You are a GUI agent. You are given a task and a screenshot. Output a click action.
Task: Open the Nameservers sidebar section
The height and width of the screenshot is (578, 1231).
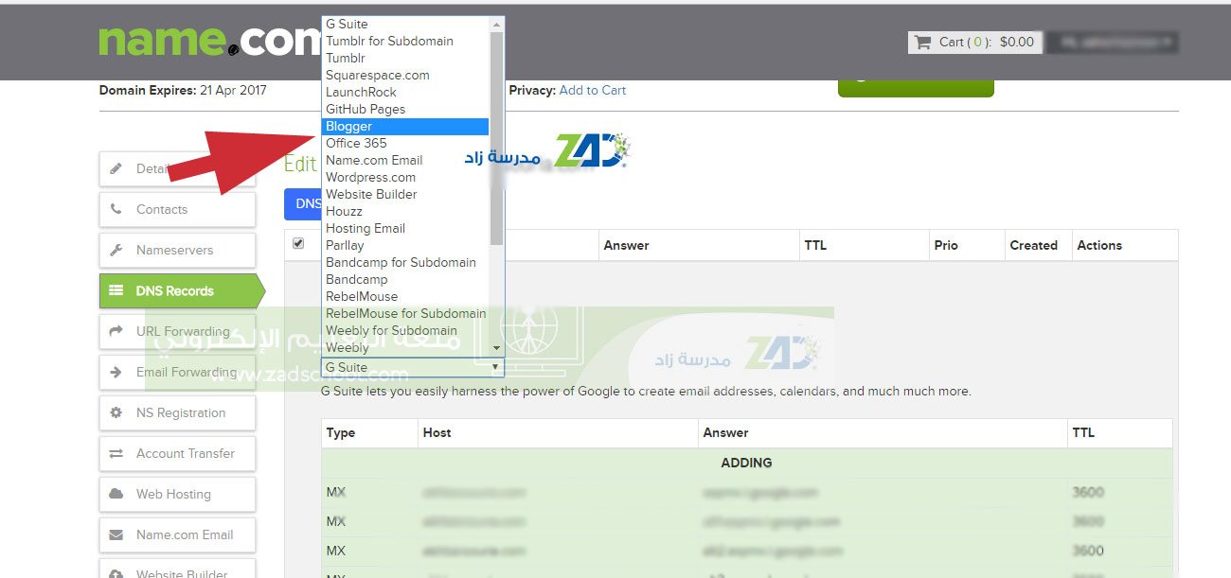[x=177, y=250]
